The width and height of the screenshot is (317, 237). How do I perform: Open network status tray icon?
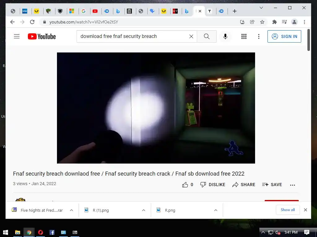pyautogui.click(x=270, y=232)
